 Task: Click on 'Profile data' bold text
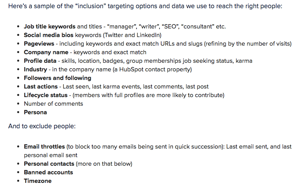pos(40,61)
